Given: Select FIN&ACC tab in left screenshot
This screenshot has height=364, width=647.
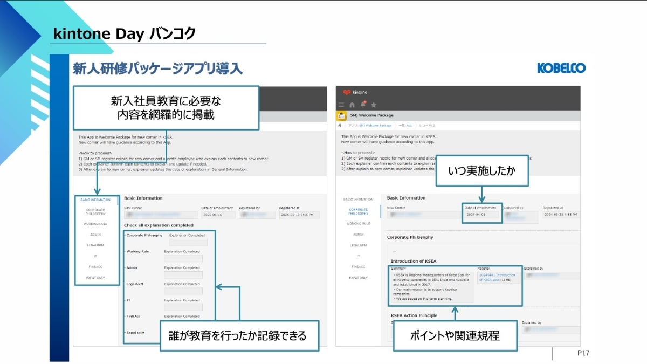Looking at the screenshot, I should pos(96,267).
